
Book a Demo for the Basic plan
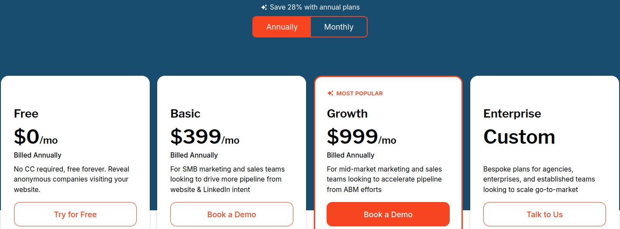232,214
